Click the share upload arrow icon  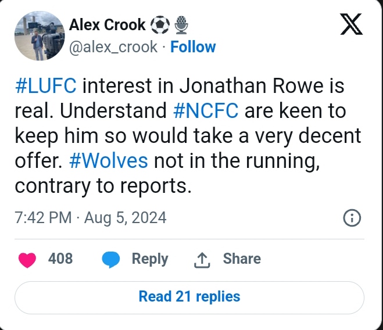click(x=201, y=260)
